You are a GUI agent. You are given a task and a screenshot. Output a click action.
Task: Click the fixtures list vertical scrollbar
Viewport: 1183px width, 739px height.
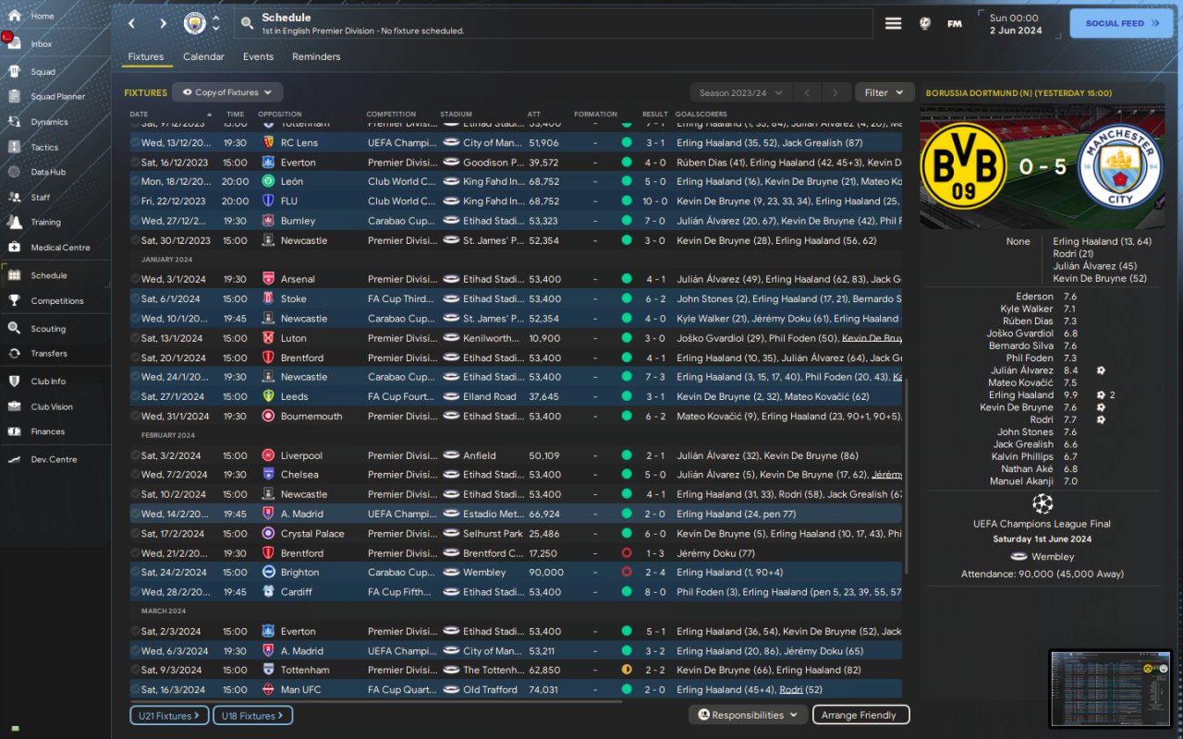point(906,476)
